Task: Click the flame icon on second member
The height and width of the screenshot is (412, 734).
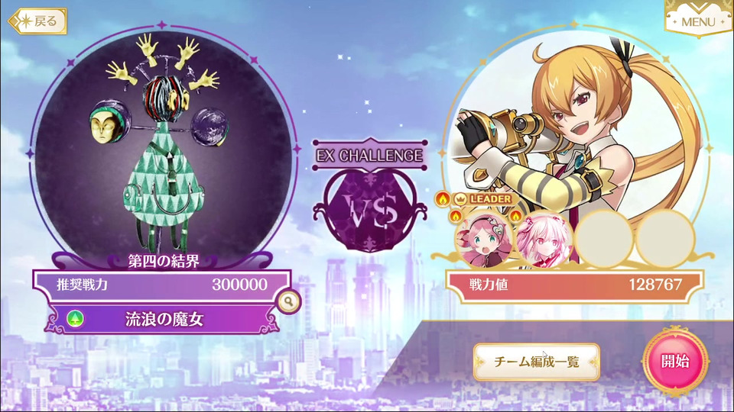Action: (516, 216)
